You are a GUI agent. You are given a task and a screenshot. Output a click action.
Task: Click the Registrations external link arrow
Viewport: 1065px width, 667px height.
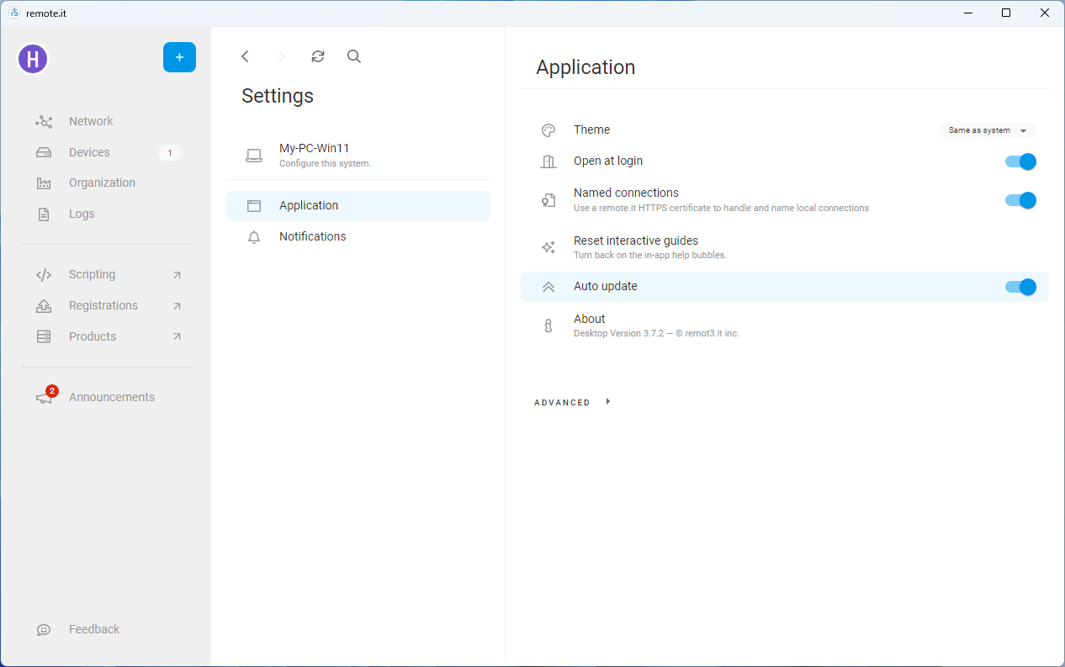[177, 306]
